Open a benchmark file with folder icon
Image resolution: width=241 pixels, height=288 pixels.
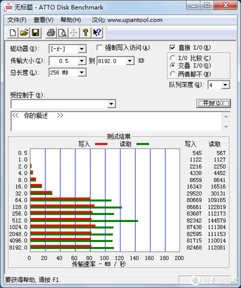coord(24,33)
